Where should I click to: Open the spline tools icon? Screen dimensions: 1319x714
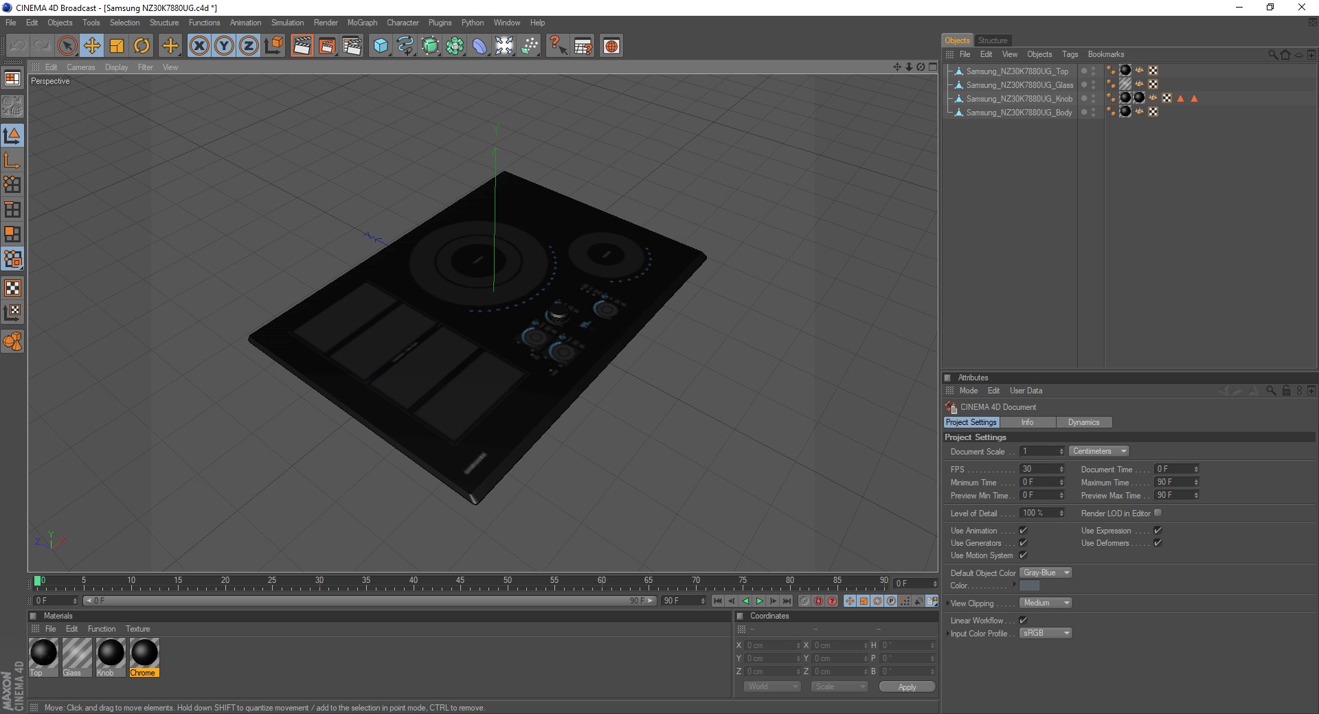tap(405, 46)
